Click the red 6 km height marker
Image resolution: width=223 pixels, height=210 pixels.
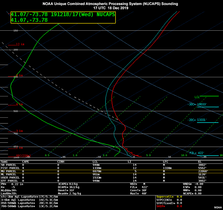pos(15,104)
